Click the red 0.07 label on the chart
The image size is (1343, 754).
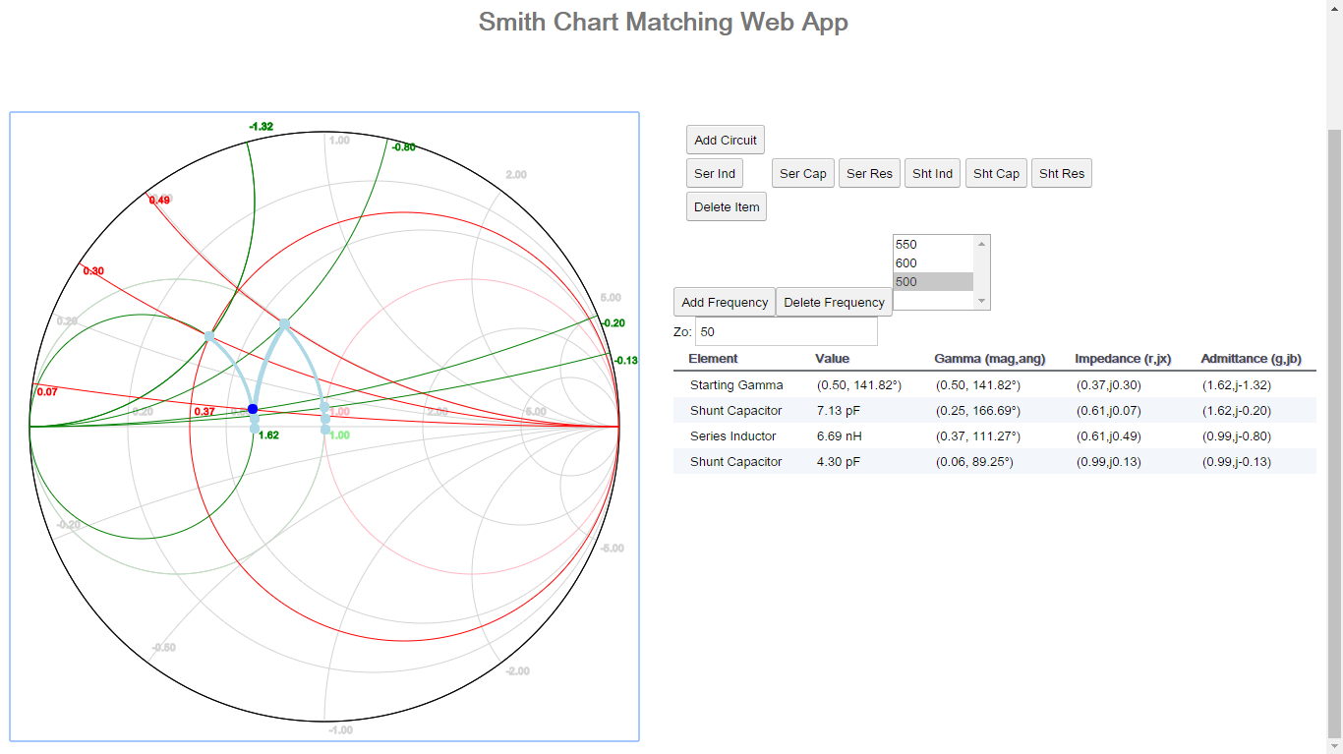46,392
